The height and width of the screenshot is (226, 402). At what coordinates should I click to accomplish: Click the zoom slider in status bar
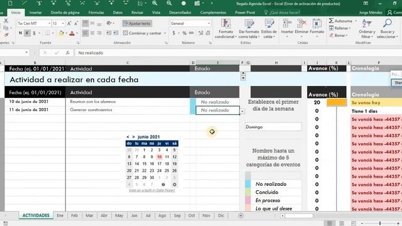[380, 223]
